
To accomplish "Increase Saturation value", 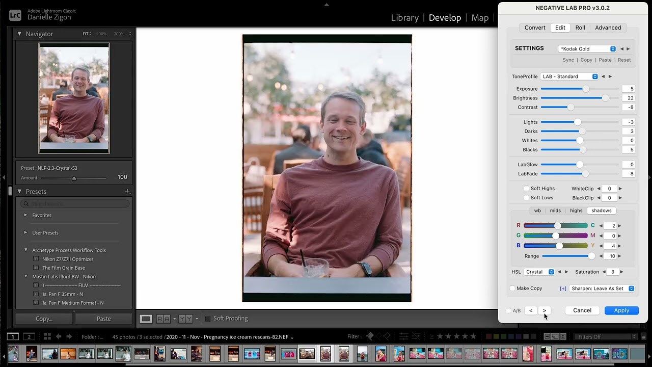I will click(621, 272).
